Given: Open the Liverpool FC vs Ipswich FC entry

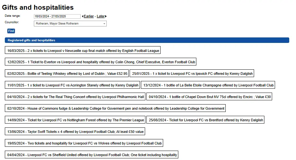Looking at the screenshot, I should click(192, 74).
